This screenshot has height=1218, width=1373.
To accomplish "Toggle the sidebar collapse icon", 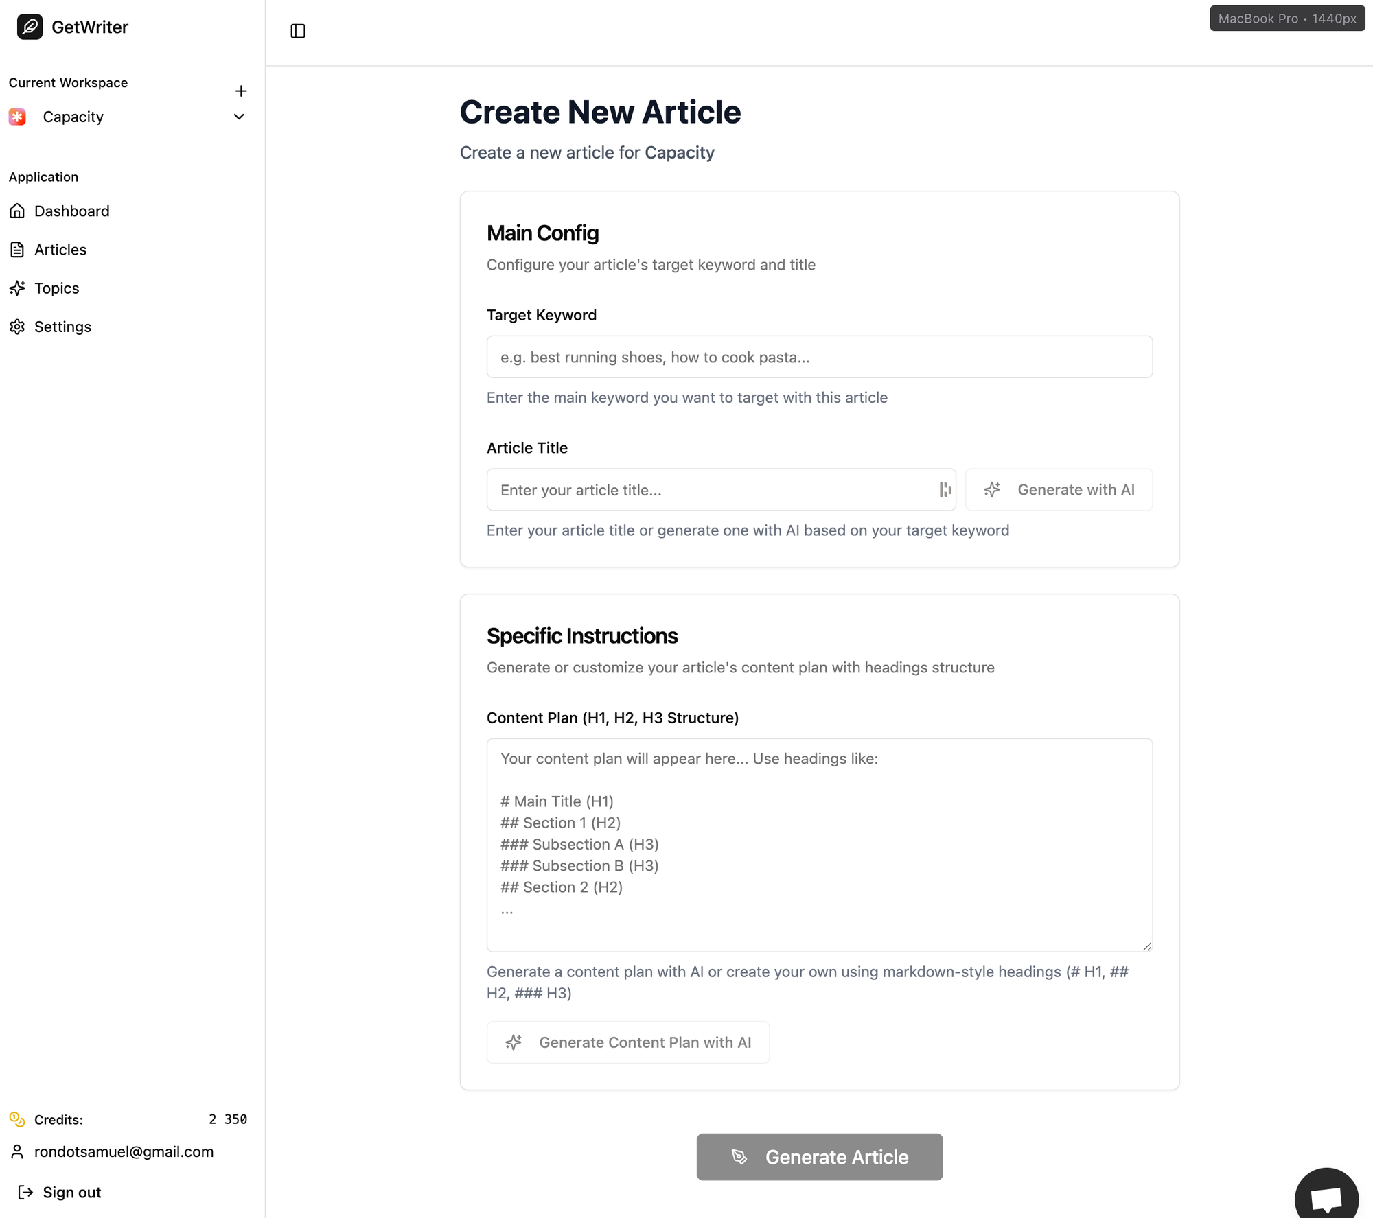I will (x=297, y=31).
